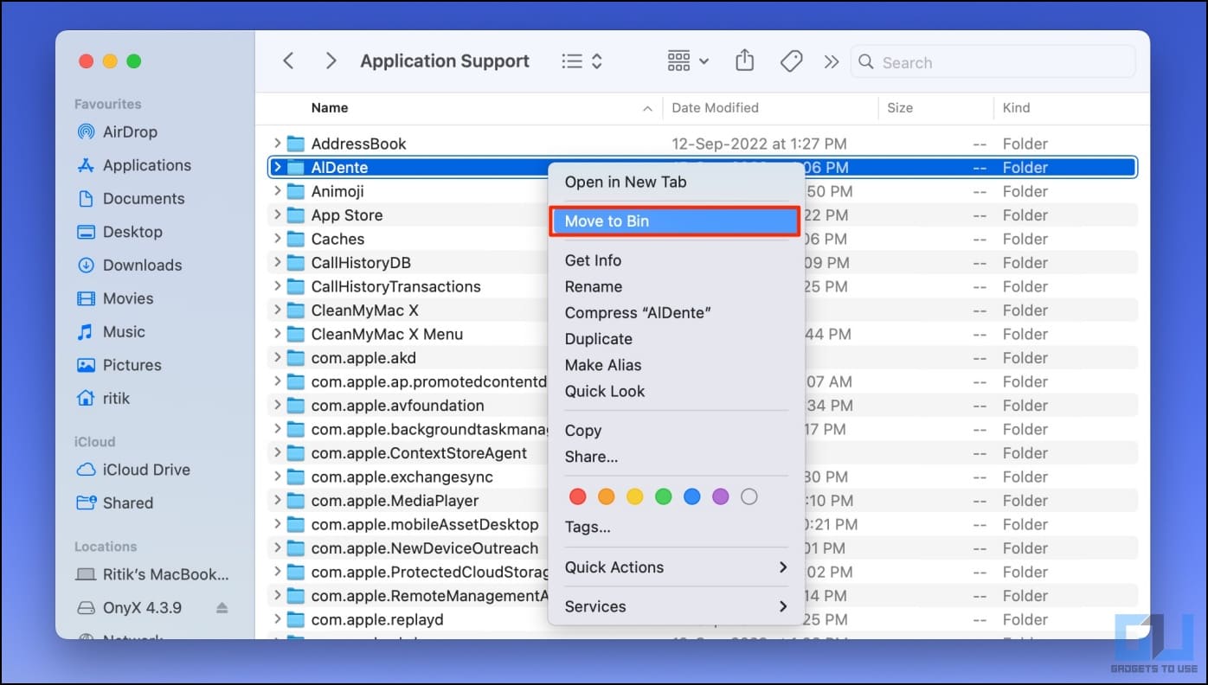1208x685 pixels.
Task: Show more toolbar items with the double chevron
Action: [x=832, y=61]
